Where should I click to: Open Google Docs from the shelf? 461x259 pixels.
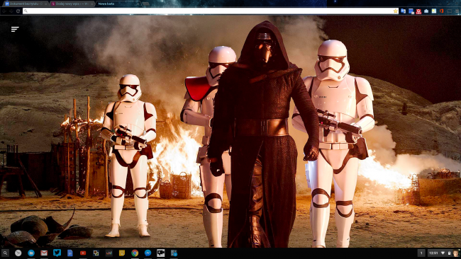70,253
